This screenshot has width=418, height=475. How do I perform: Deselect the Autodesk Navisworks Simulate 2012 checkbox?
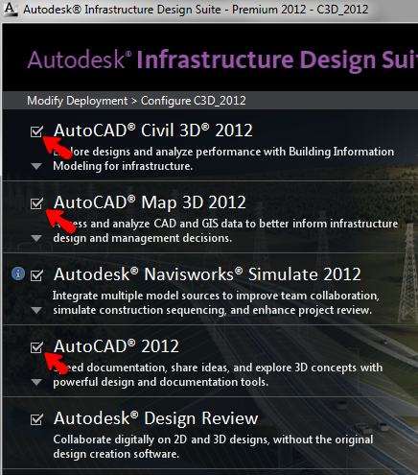[x=36, y=275]
